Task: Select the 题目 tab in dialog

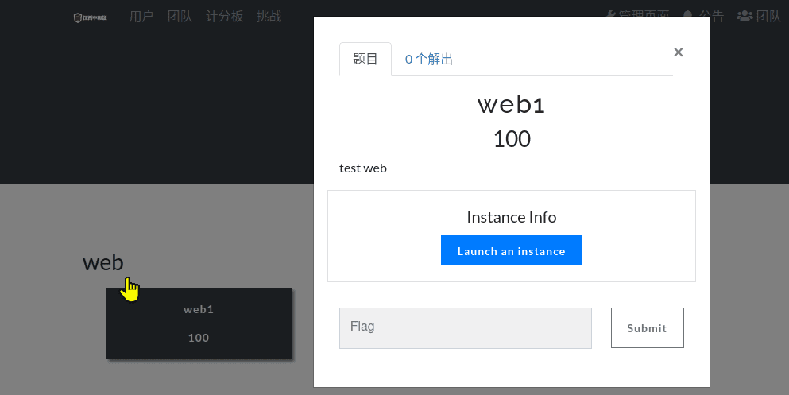Action: pos(365,59)
